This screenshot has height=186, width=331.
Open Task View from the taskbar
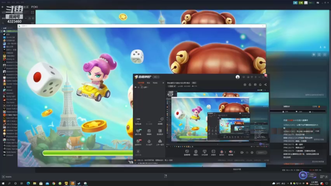(x=22, y=183)
